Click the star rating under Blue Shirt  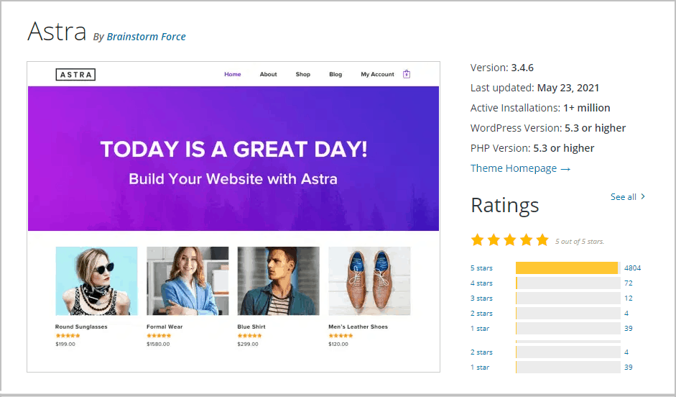pos(249,335)
